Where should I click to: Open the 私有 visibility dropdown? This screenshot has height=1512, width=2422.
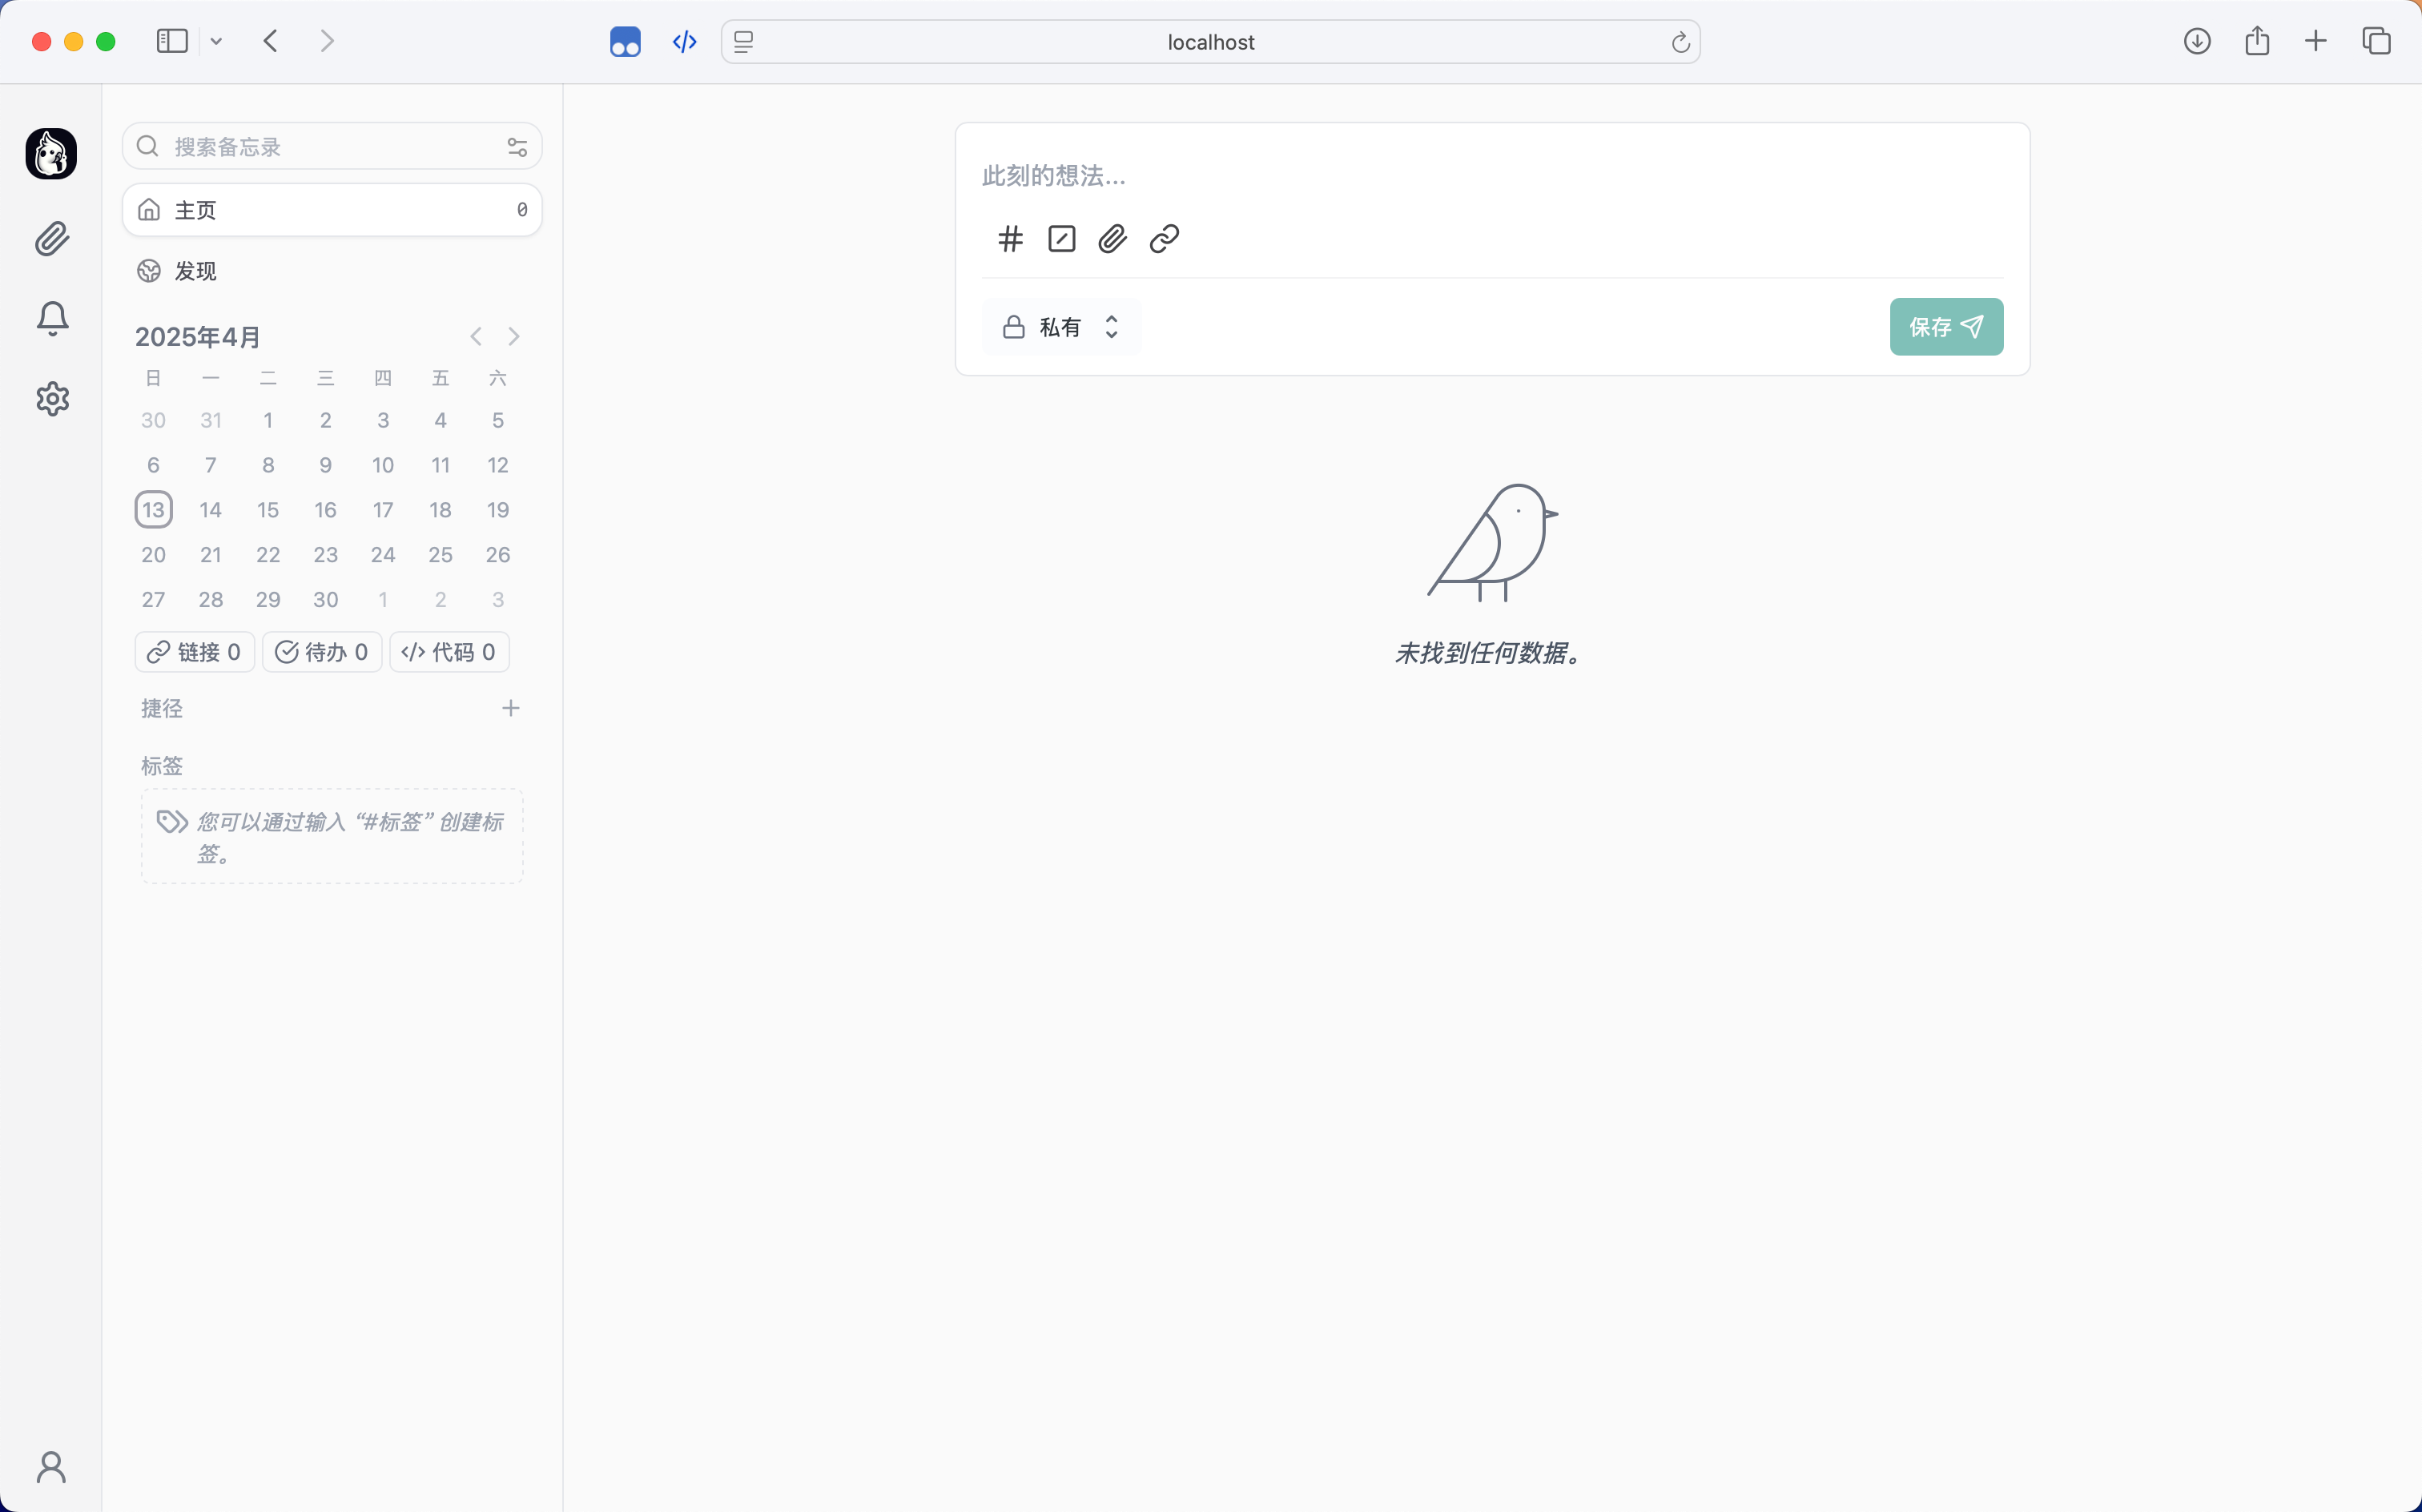click(1061, 327)
